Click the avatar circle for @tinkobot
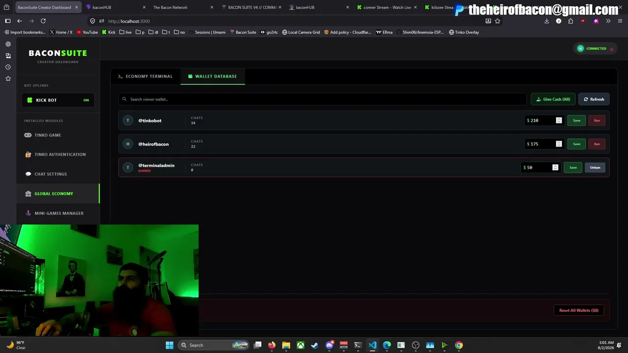 pos(128,121)
